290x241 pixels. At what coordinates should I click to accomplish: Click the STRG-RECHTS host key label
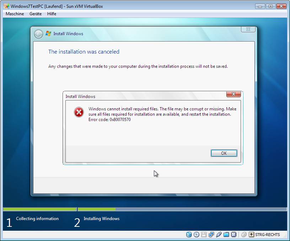point(268,235)
